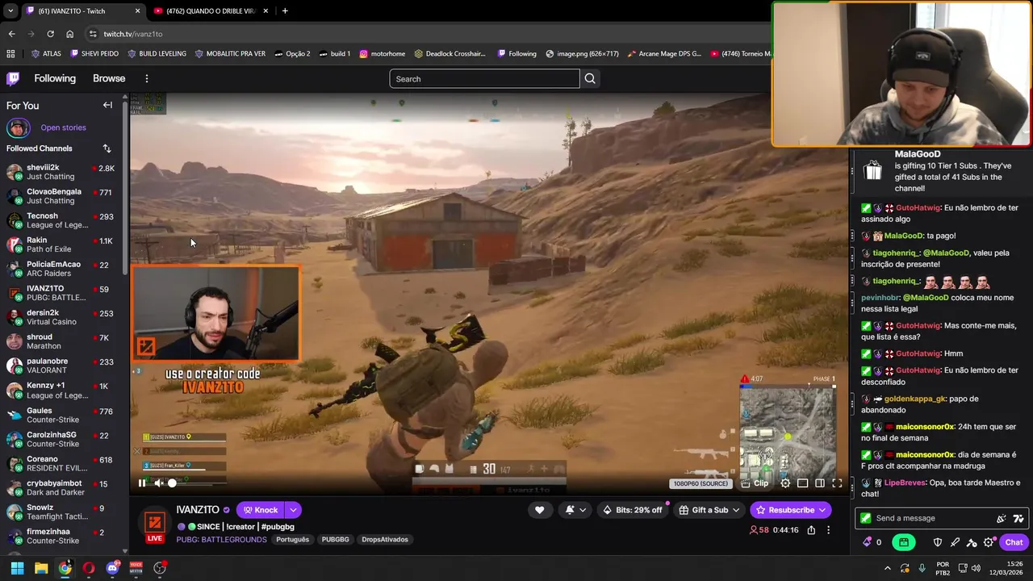
Task: Open the mod actions hammer icon
Action: click(x=972, y=542)
